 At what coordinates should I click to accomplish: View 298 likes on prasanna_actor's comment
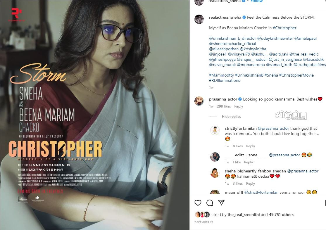click(224, 106)
